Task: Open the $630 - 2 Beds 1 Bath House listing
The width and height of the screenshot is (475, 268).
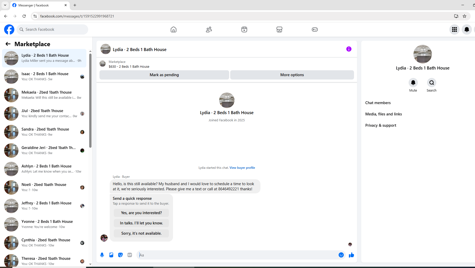Action: coord(129,66)
